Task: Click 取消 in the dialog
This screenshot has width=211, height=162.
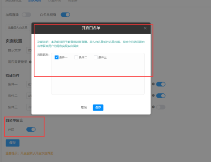Action: [x=84, y=108]
